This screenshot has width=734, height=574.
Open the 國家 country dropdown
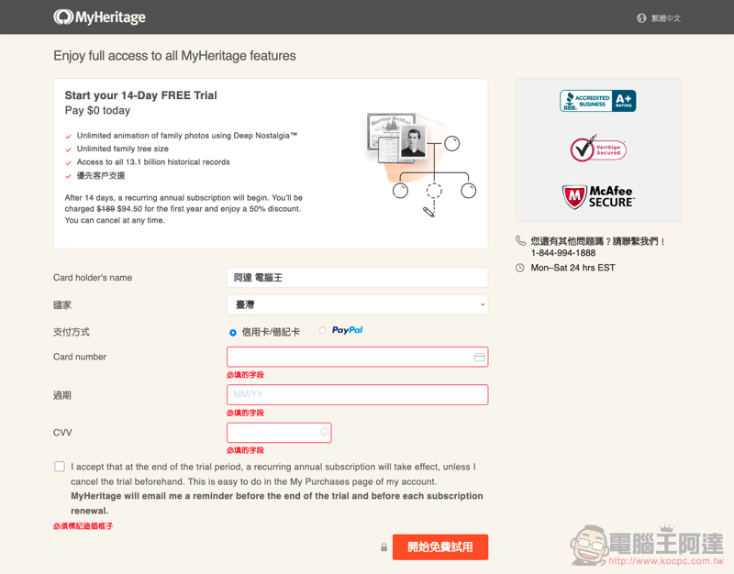pyautogui.click(x=357, y=304)
